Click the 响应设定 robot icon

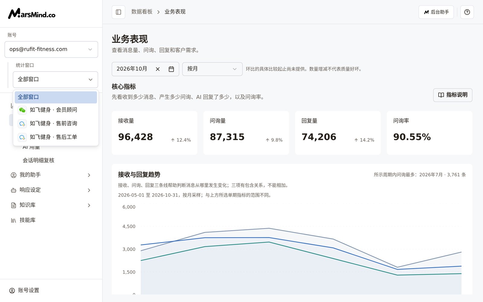pyautogui.click(x=14, y=190)
